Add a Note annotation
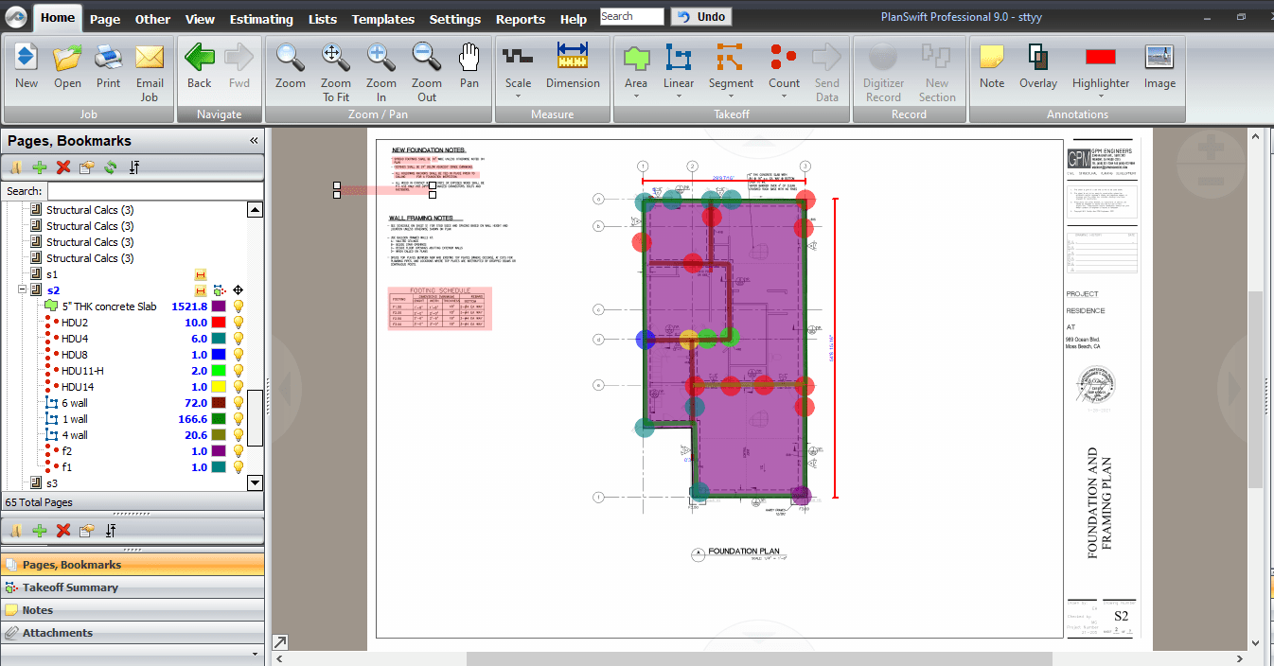 pos(992,65)
